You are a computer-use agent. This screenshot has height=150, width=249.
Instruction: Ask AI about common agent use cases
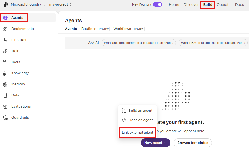point(139,43)
